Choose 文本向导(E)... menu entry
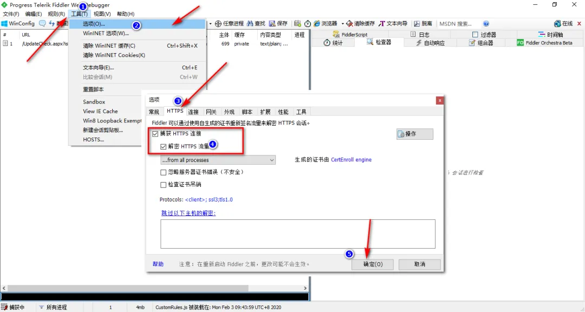Image resolution: width=585 pixels, height=312 pixels. pyautogui.click(x=137, y=68)
